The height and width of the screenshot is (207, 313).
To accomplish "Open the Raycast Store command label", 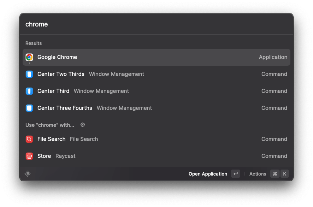I will coord(44,156).
